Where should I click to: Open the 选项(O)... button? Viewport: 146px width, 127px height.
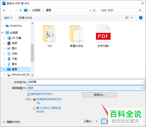100,95
